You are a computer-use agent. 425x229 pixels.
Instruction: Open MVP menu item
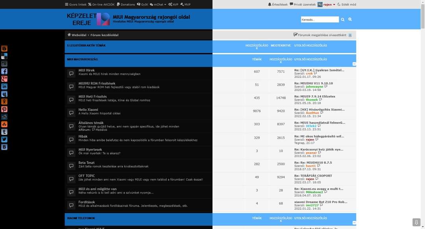point(185,4)
